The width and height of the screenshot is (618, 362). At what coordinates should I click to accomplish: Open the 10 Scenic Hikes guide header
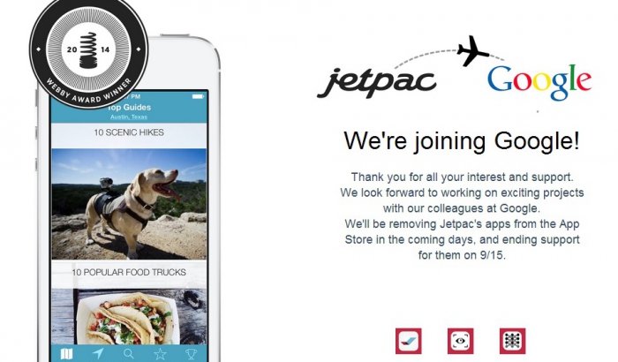[x=129, y=132]
